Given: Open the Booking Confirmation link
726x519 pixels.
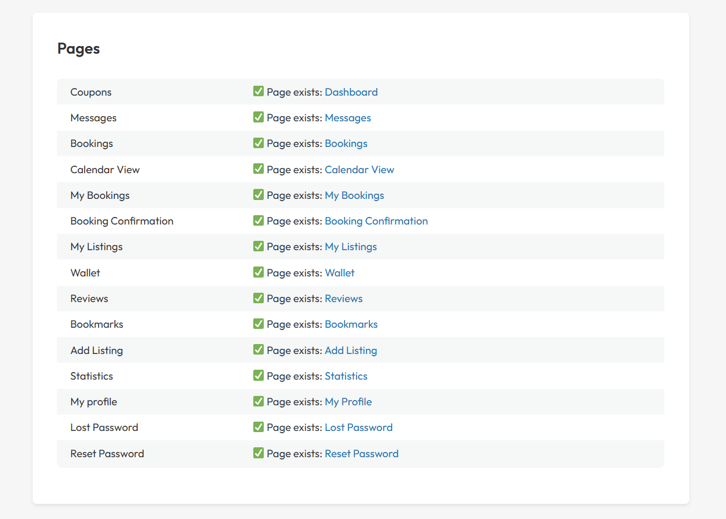Looking at the screenshot, I should coord(376,221).
